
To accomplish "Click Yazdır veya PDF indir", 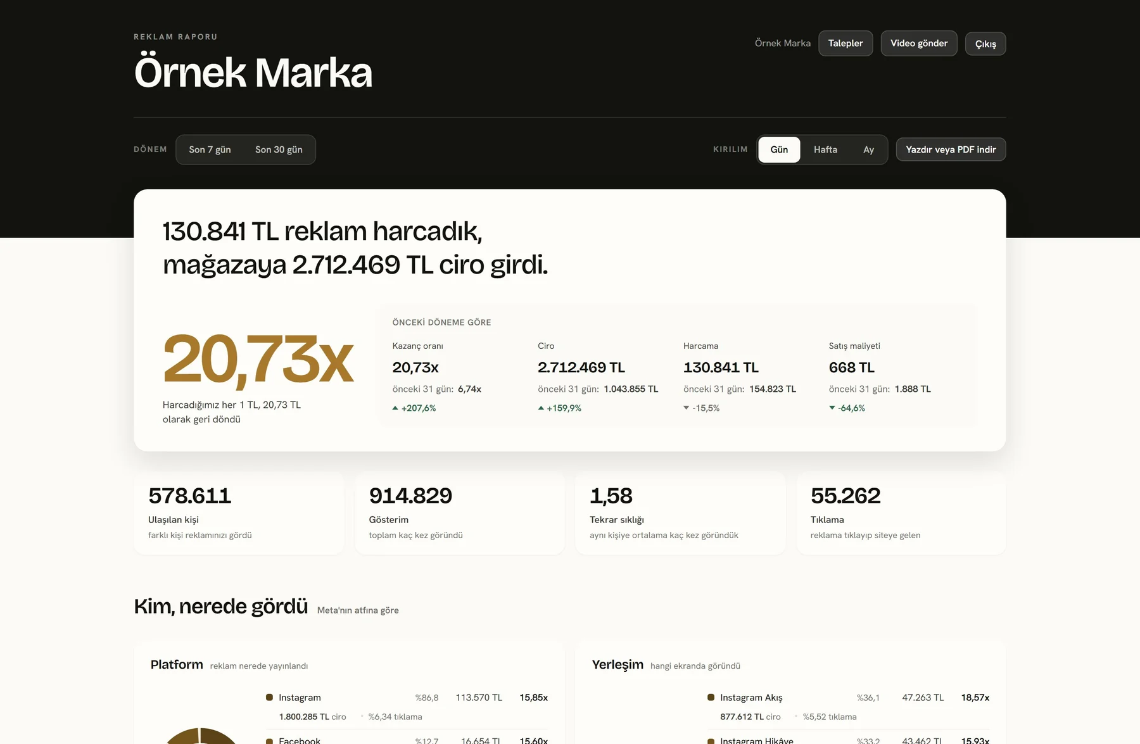I will coord(951,149).
